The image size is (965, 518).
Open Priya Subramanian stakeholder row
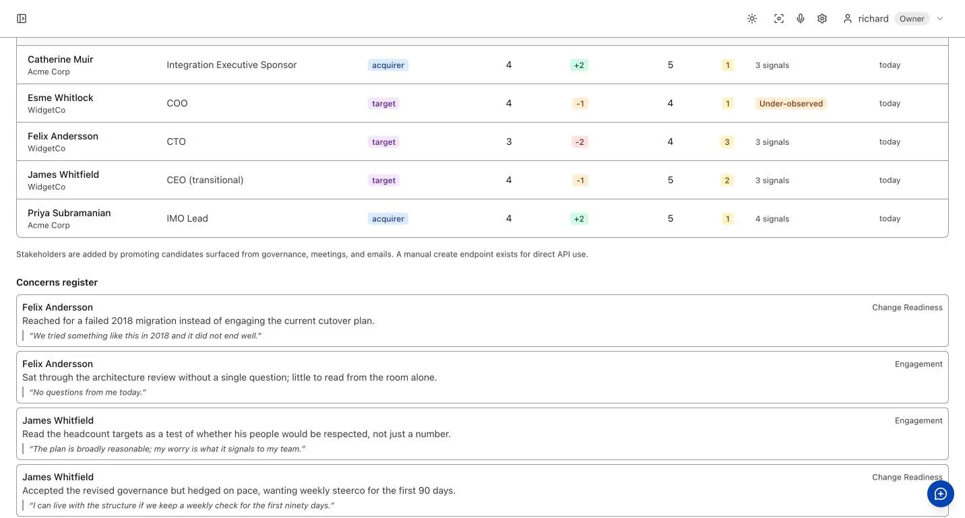482,218
